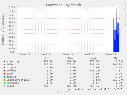Click the 'paging' legend label
This screenshot has width=127, height=95.
click(x=11, y=77)
